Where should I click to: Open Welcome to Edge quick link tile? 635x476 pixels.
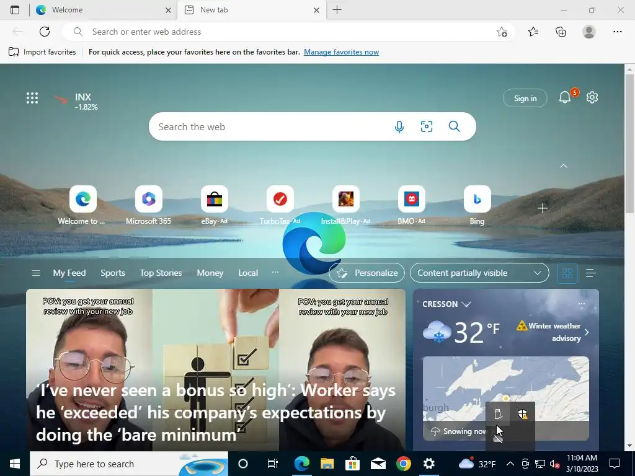[x=83, y=199]
